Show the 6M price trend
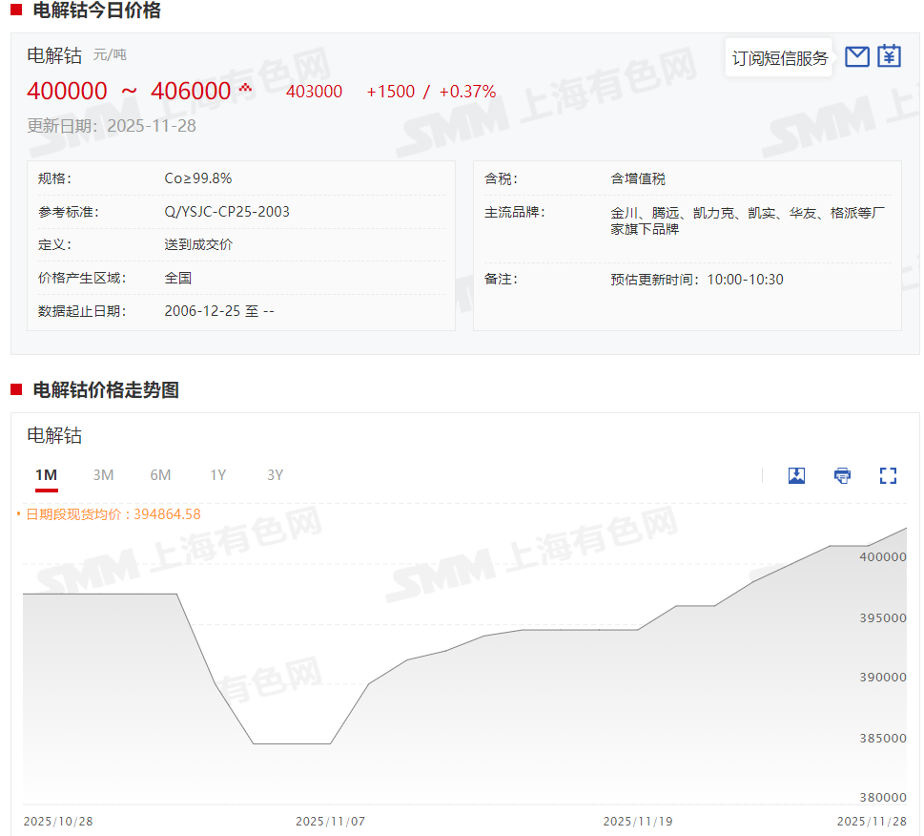 pos(160,475)
